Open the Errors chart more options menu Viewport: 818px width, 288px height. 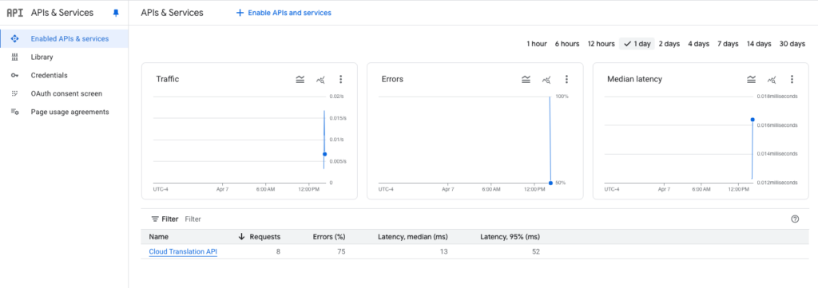[x=566, y=79]
